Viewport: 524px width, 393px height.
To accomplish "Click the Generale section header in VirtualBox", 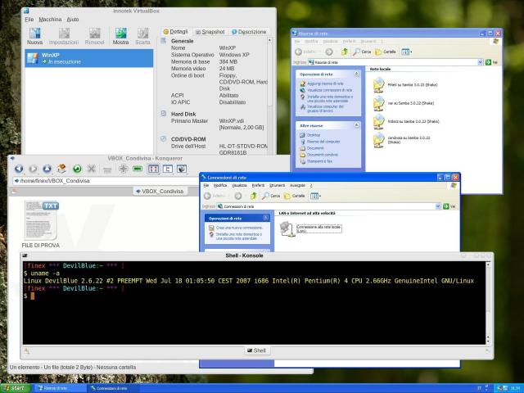I will point(182,41).
